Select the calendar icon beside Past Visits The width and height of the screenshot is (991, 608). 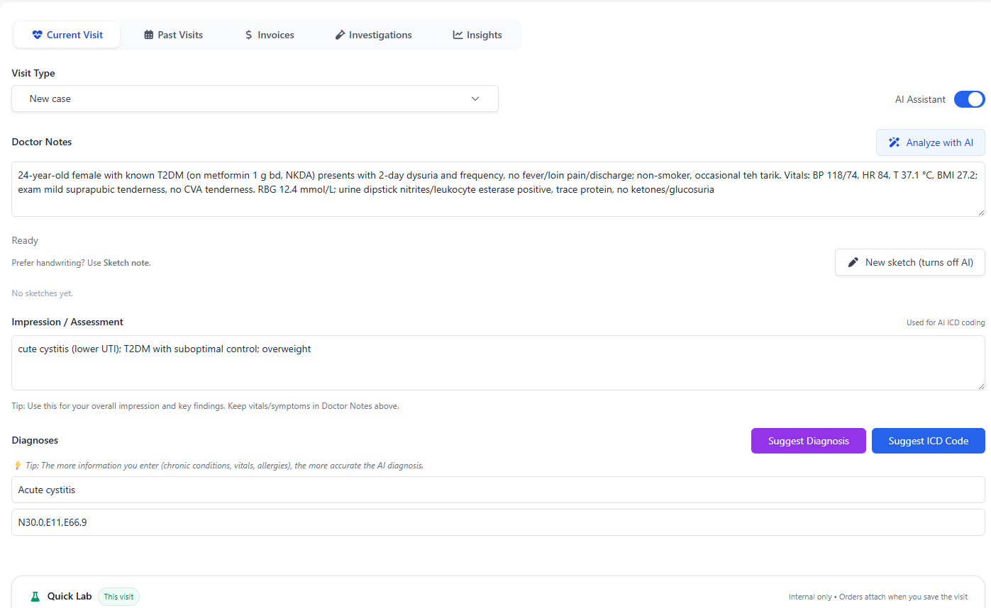[149, 34]
